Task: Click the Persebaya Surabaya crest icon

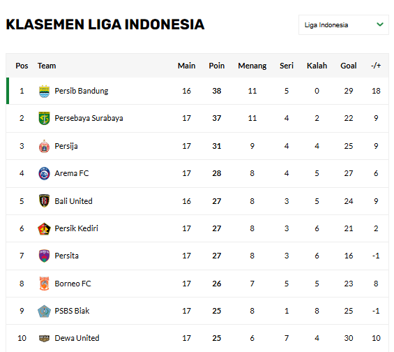Action: 44,118
